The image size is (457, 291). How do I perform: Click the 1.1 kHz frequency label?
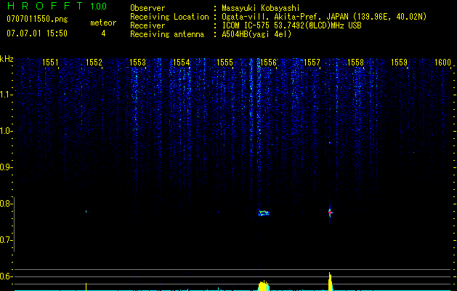coord(6,95)
